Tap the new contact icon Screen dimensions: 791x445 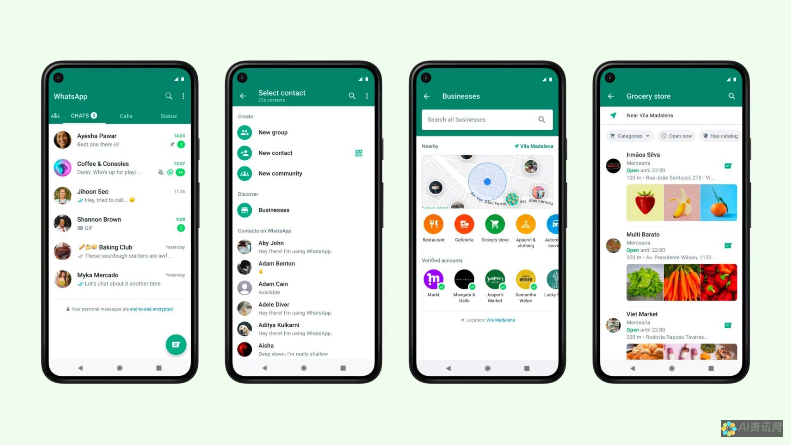pos(246,153)
